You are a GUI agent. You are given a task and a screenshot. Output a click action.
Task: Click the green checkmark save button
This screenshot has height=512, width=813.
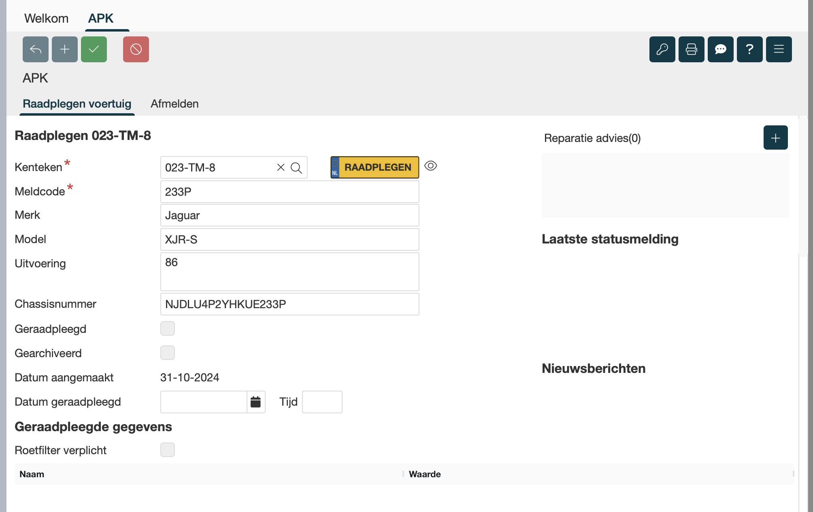pyautogui.click(x=94, y=49)
